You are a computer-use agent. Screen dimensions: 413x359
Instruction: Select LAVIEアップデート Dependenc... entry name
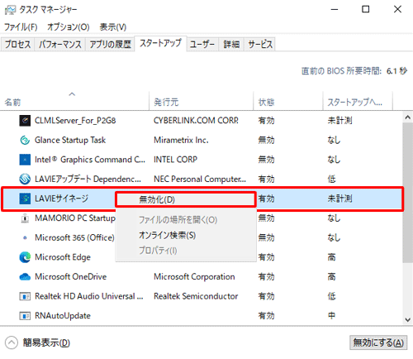point(88,179)
